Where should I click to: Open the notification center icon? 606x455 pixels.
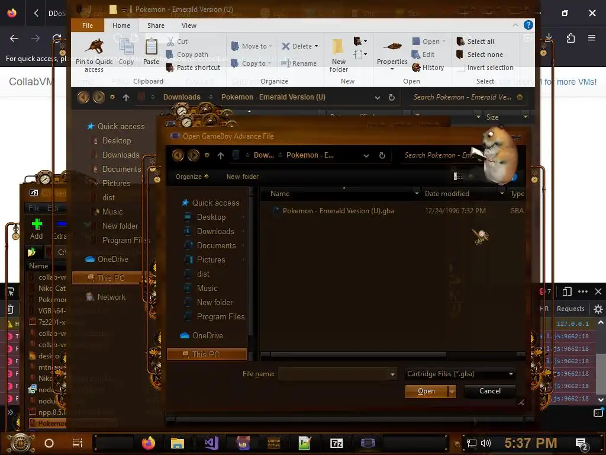[581, 444]
